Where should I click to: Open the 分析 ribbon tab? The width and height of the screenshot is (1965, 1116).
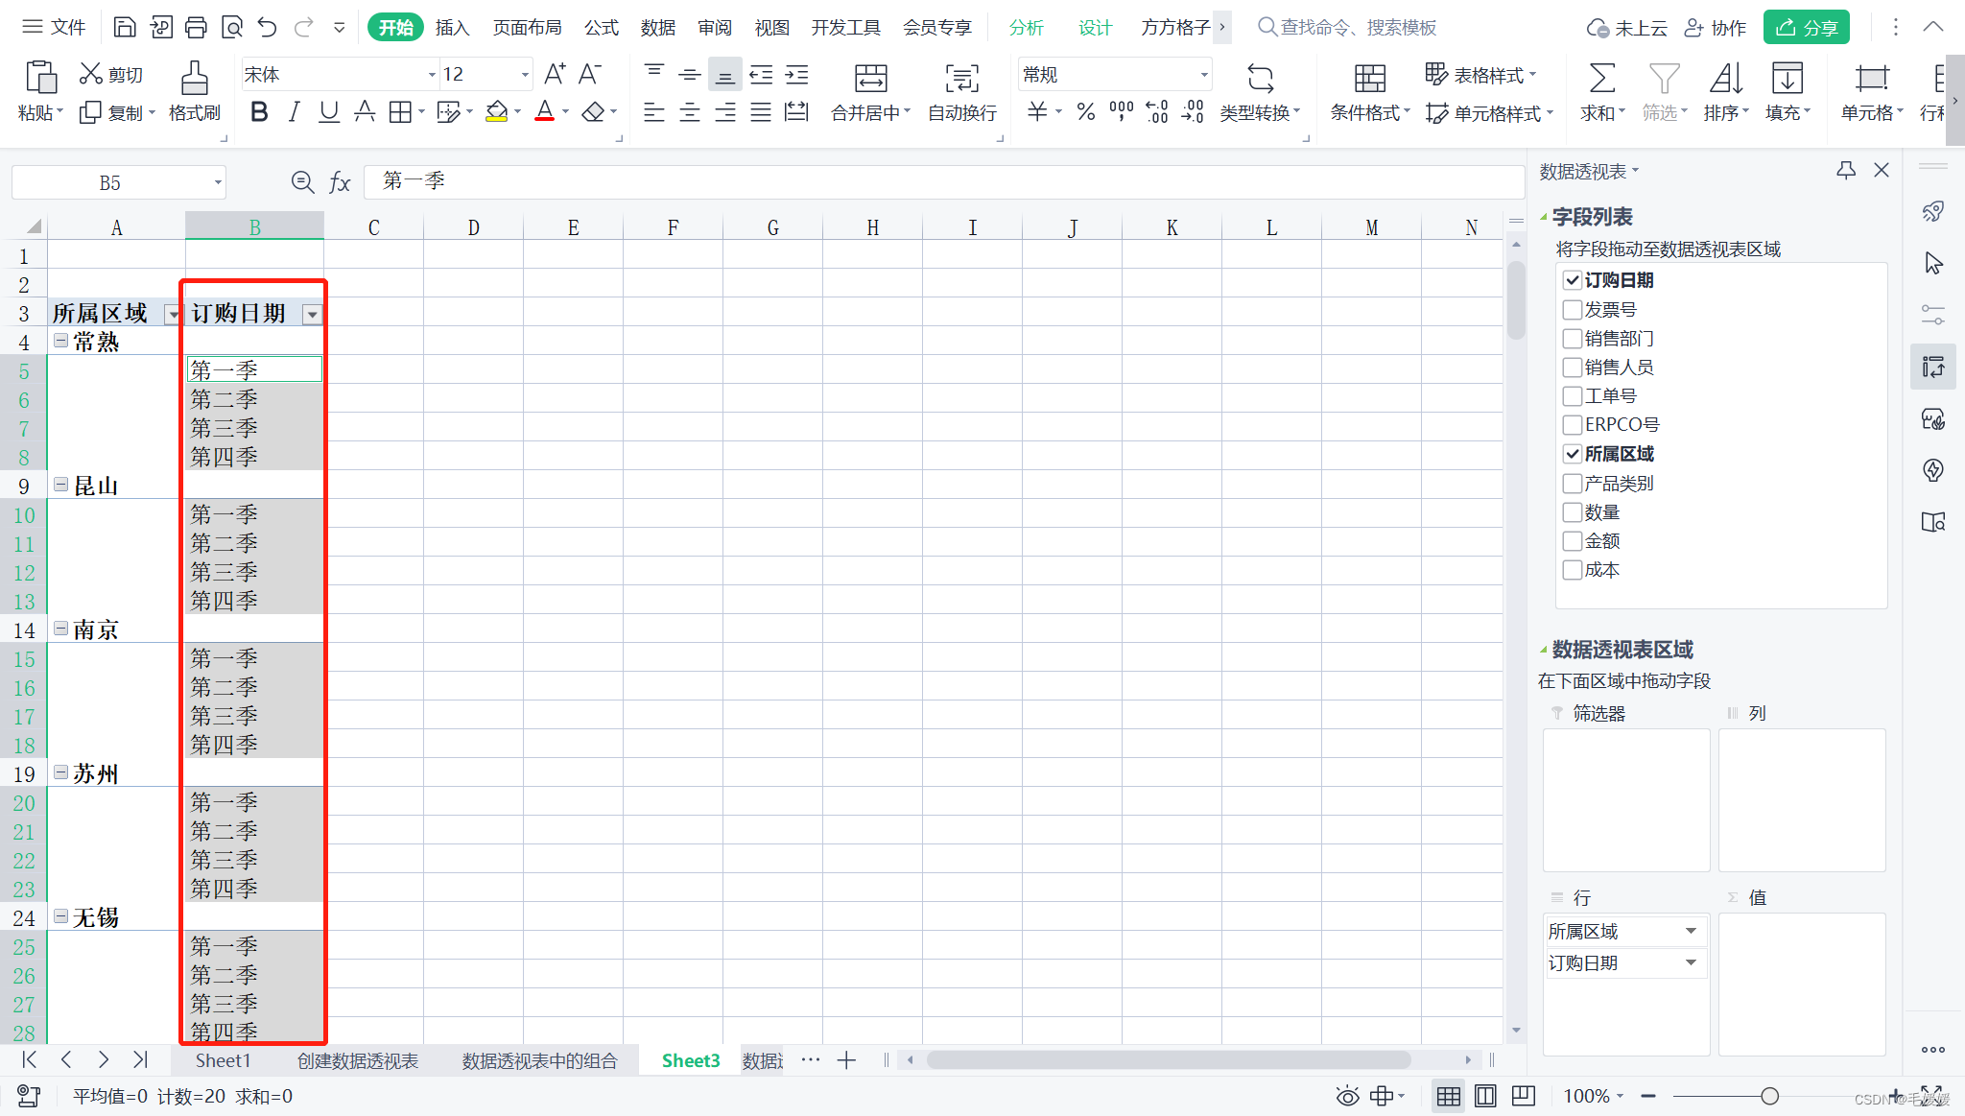point(1026,28)
